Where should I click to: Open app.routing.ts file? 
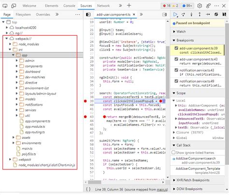click(x=35, y=132)
